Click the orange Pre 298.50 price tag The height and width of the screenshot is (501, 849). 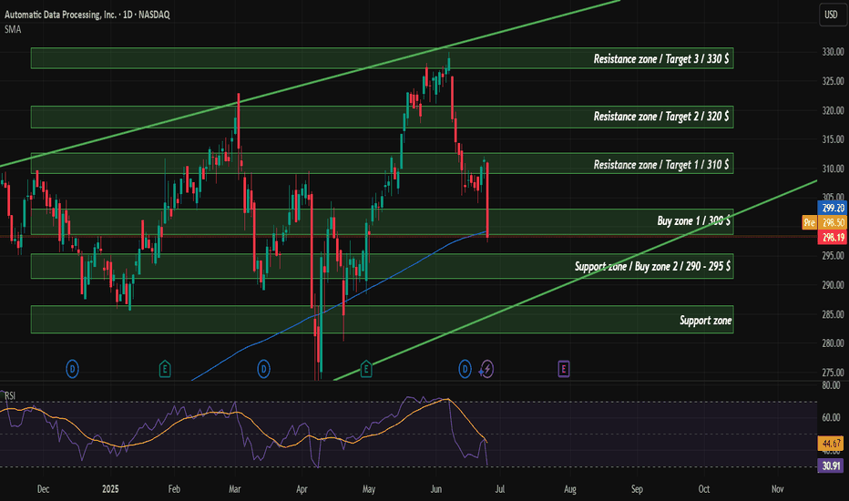824,222
